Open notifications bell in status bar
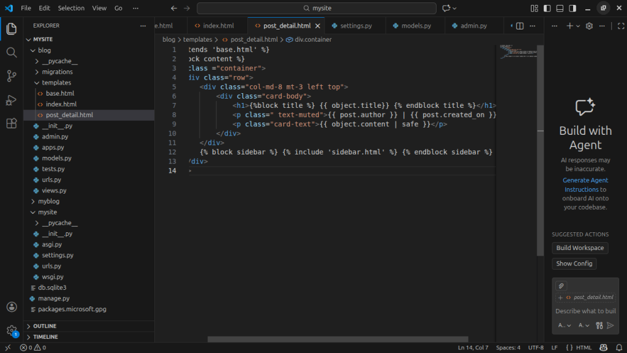 [x=618, y=347]
